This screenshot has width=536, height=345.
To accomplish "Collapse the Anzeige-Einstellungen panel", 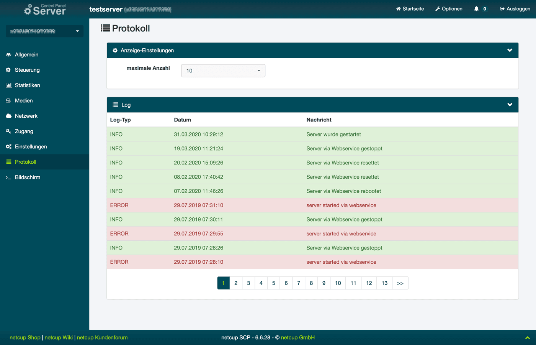I will (x=510, y=50).
